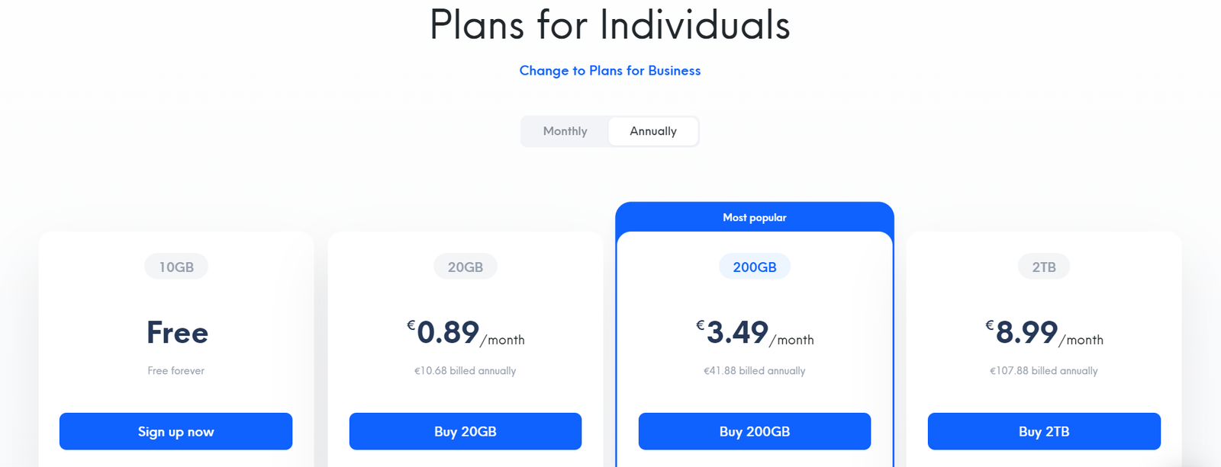Viewport: 1221px width, 467px height.
Task: Click the Most popular banner
Action: tap(755, 218)
